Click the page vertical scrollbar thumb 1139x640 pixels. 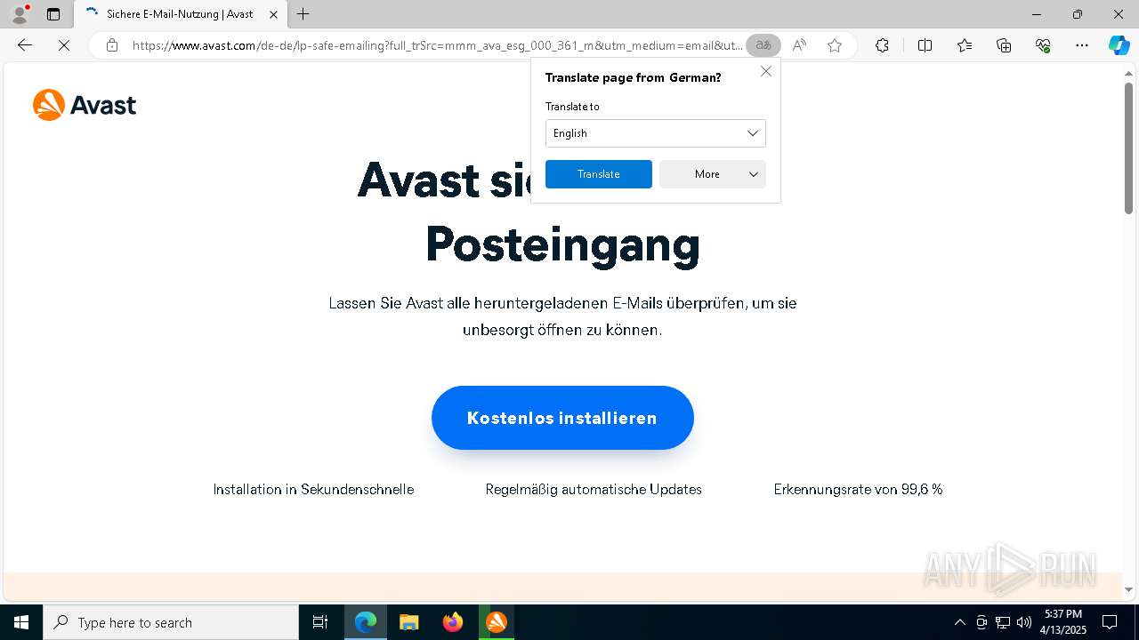pyautogui.click(x=1128, y=148)
